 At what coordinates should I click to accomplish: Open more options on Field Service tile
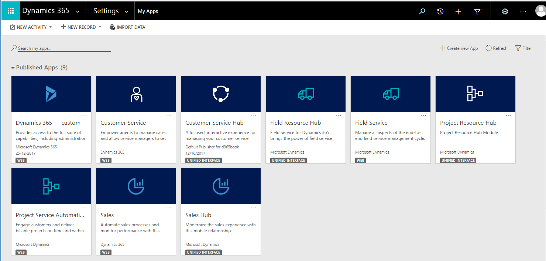coord(424,116)
